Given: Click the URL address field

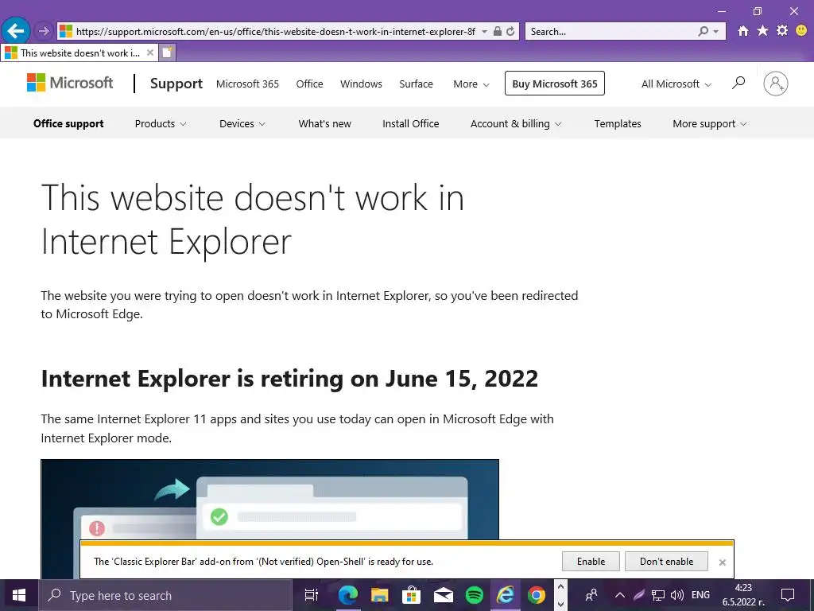Looking at the screenshot, I should (275, 31).
